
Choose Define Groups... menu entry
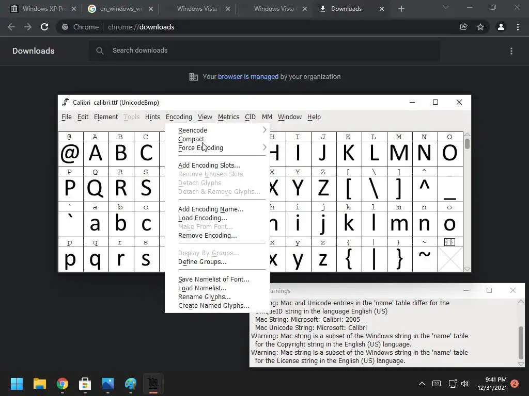click(217, 261)
